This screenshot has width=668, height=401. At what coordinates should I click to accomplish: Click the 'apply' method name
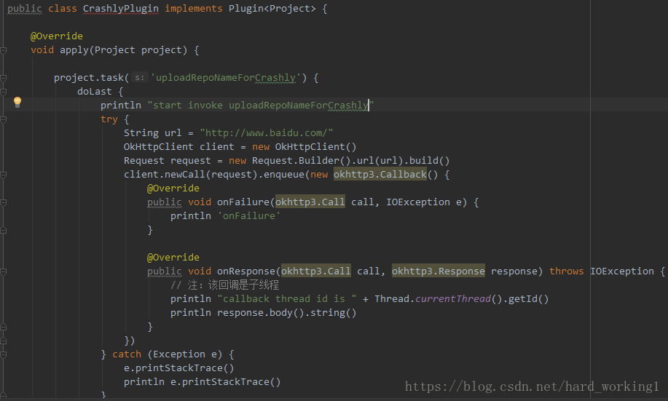point(74,50)
